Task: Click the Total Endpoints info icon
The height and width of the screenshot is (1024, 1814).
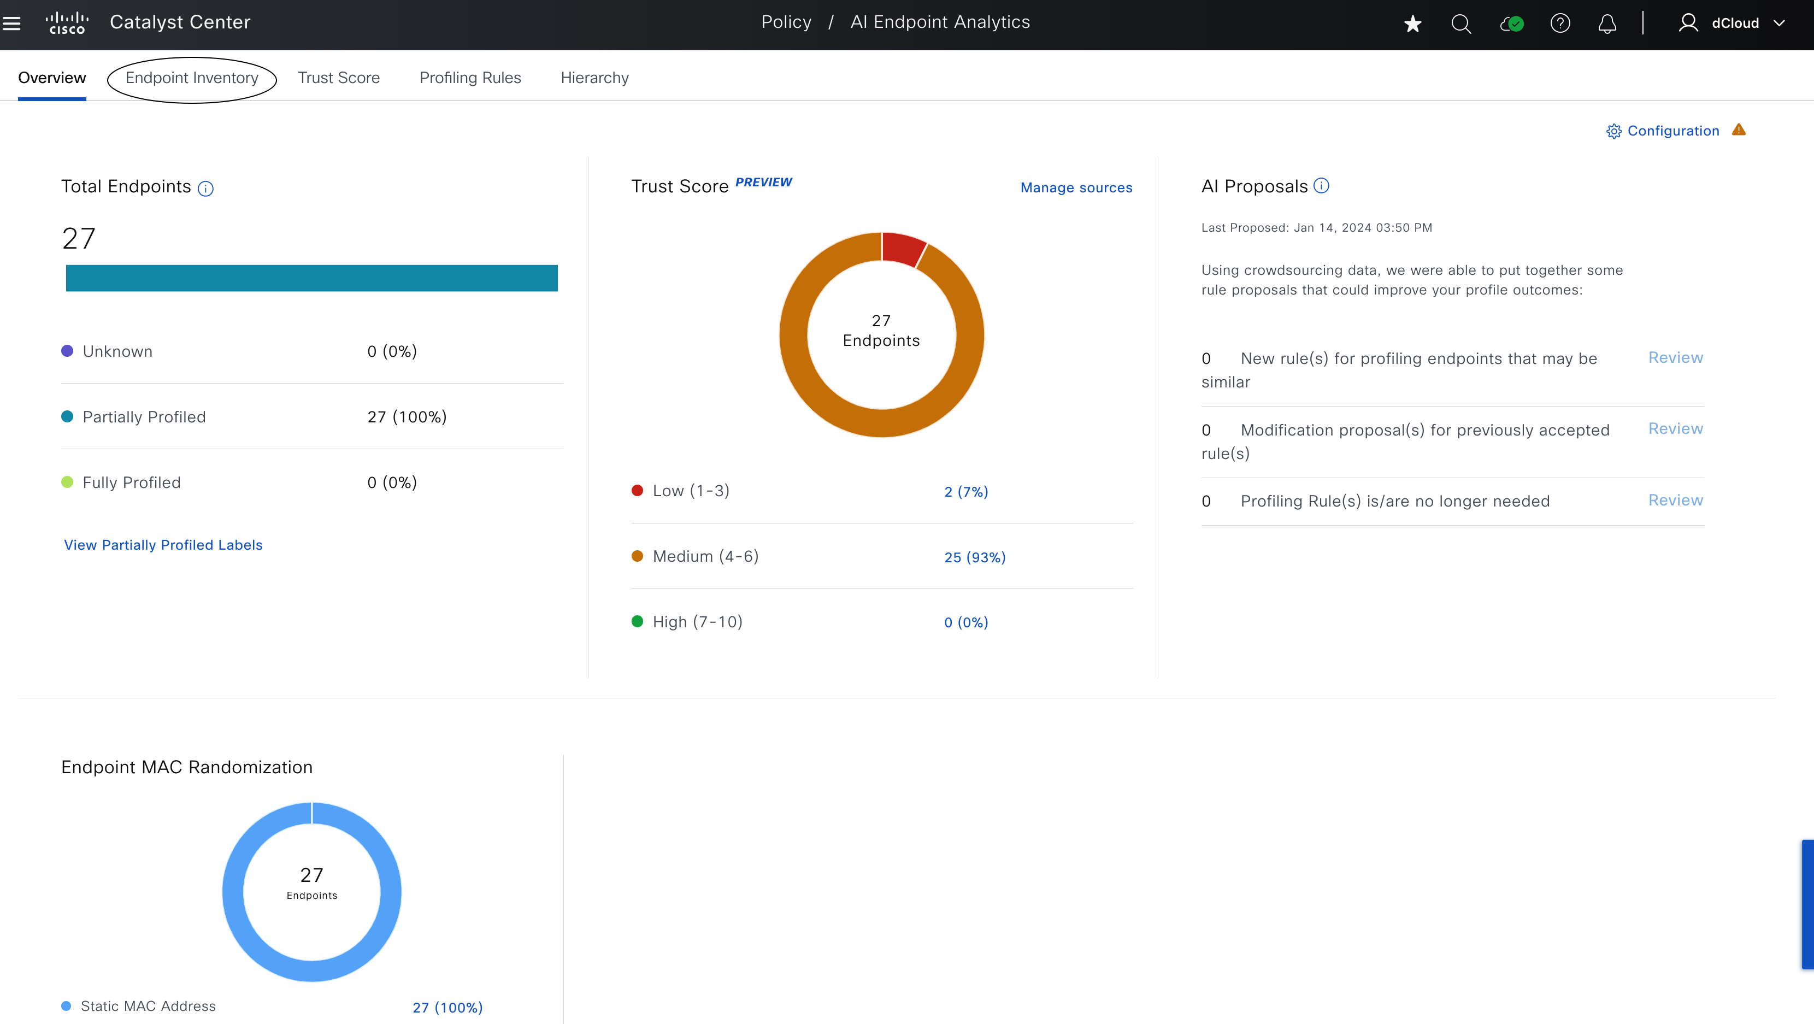Action: tap(205, 188)
